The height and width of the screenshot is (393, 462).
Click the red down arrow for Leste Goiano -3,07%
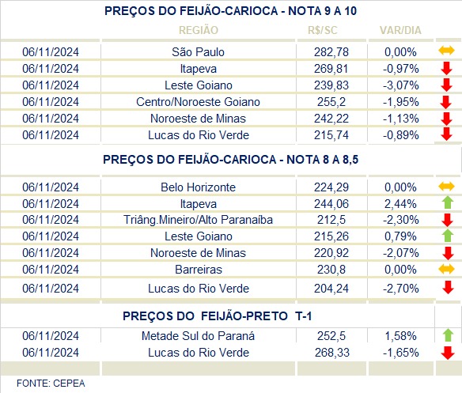coord(446,85)
